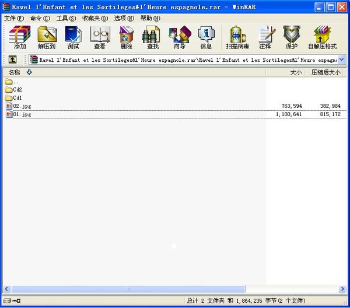This screenshot has height=308, width=350.
Task: Select the Cd2 folder
Action: pyautogui.click(x=13, y=90)
